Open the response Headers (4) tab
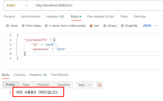 pos(38,75)
